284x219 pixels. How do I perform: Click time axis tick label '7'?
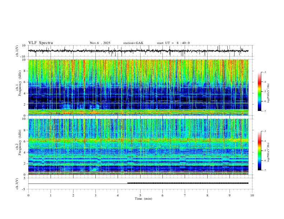(185, 195)
